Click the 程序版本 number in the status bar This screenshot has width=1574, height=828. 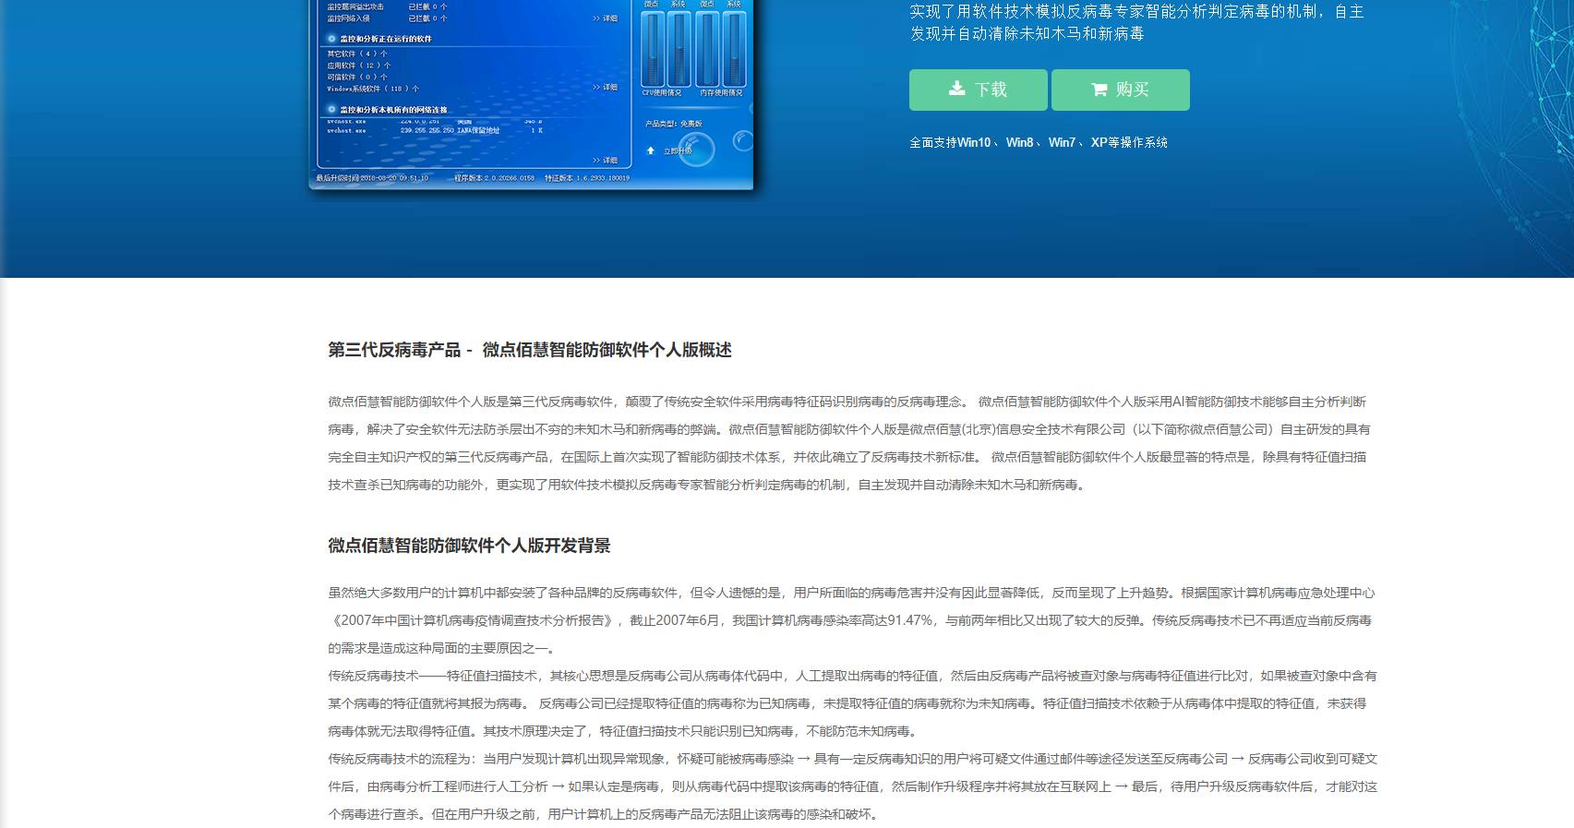495,178
